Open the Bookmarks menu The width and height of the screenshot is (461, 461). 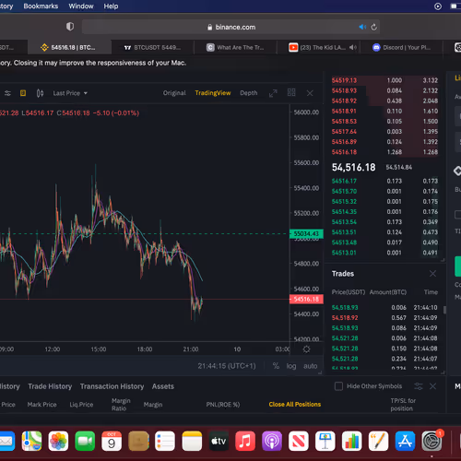[41, 6]
